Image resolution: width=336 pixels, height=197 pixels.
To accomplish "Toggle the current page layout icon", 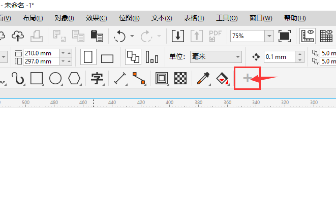I will 152,57.
